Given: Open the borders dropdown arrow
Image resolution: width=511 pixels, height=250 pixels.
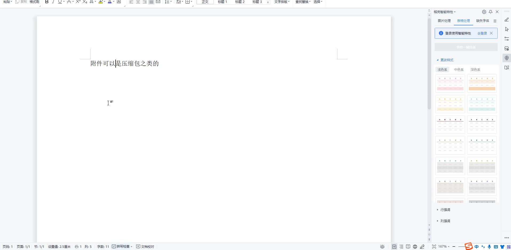Looking at the screenshot, I should coord(192,2).
